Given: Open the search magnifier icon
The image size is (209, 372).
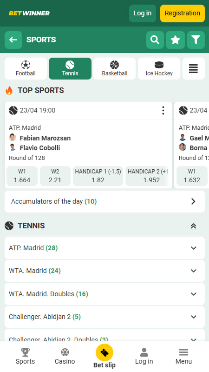Looking at the screenshot, I should [155, 40].
